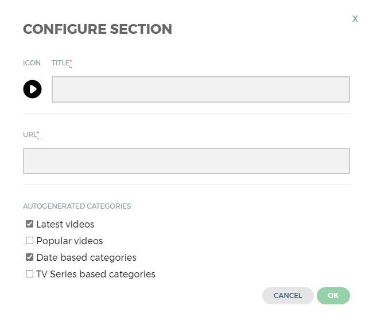Disable the Date based categories checkbox

click(30, 257)
